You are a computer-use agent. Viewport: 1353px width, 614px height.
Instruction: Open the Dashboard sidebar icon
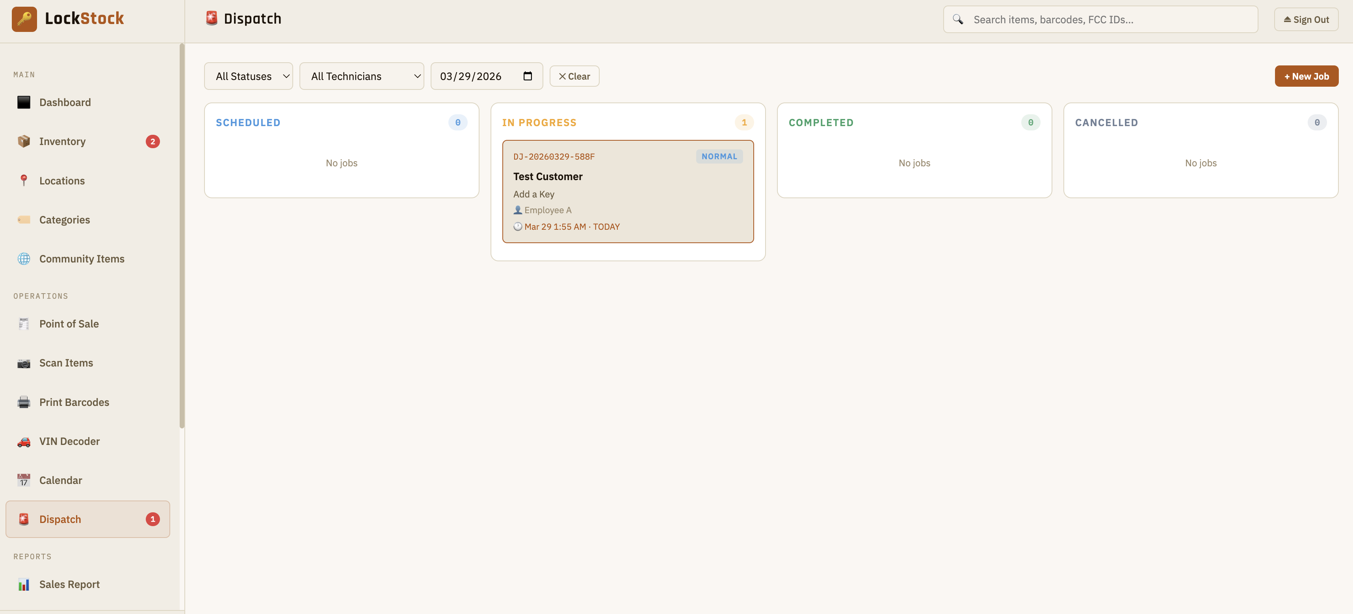(24, 102)
